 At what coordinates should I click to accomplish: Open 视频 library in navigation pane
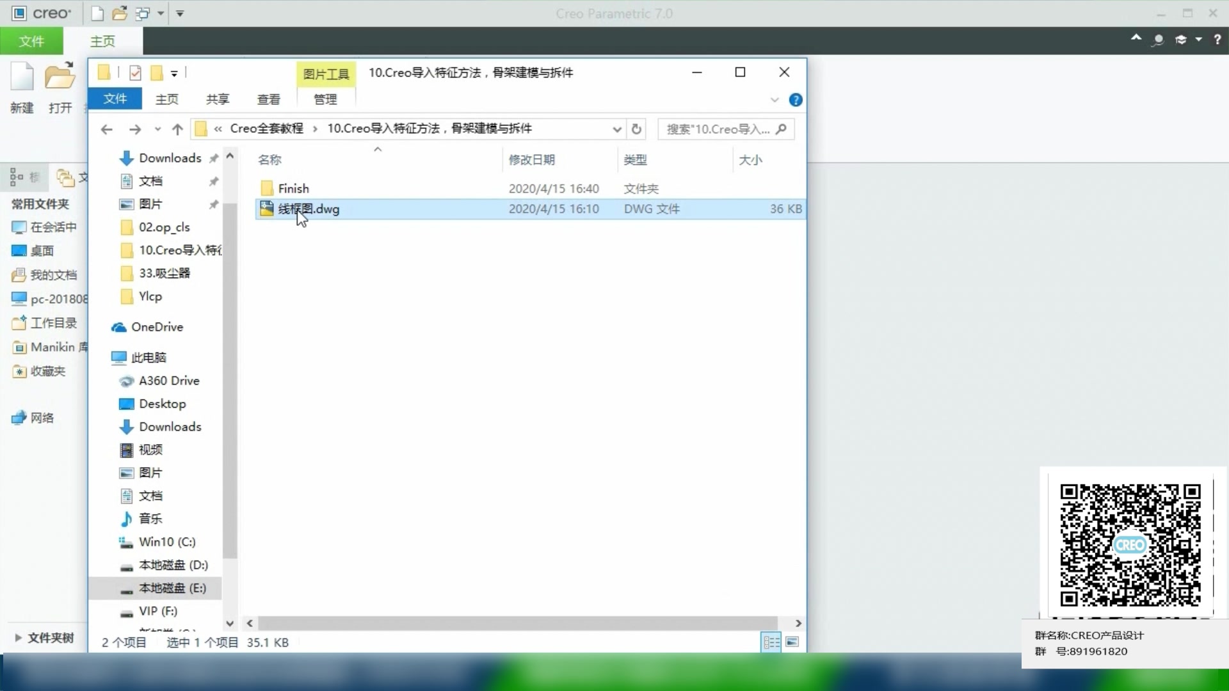point(150,450)
